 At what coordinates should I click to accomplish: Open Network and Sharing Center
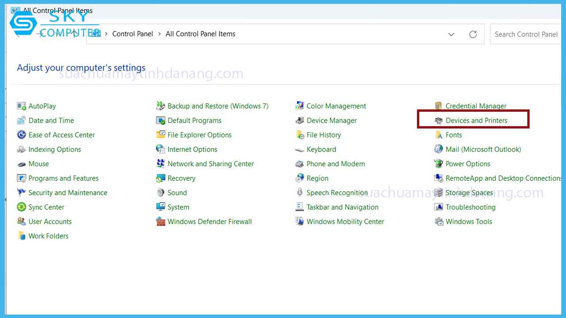(210, 164)
